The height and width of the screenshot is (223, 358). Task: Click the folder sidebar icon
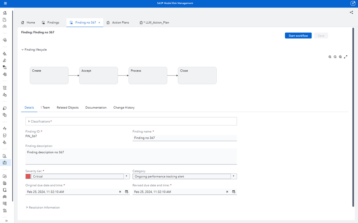point(5,176)
